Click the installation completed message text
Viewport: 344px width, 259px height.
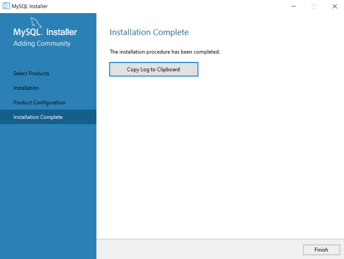[x=165, y=52]
